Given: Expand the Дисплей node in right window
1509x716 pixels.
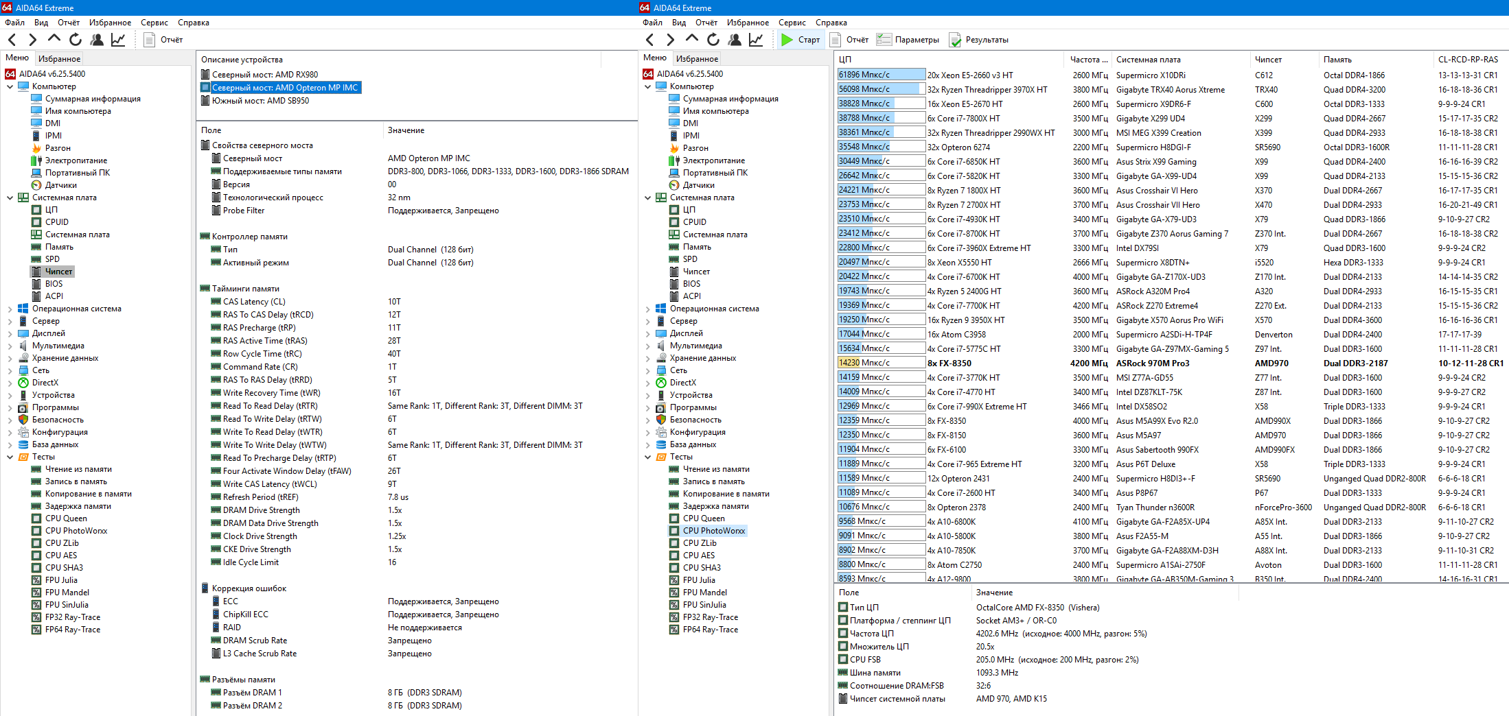Looking at the screenshot, I should pyautogui.click(x=647, y=333).
